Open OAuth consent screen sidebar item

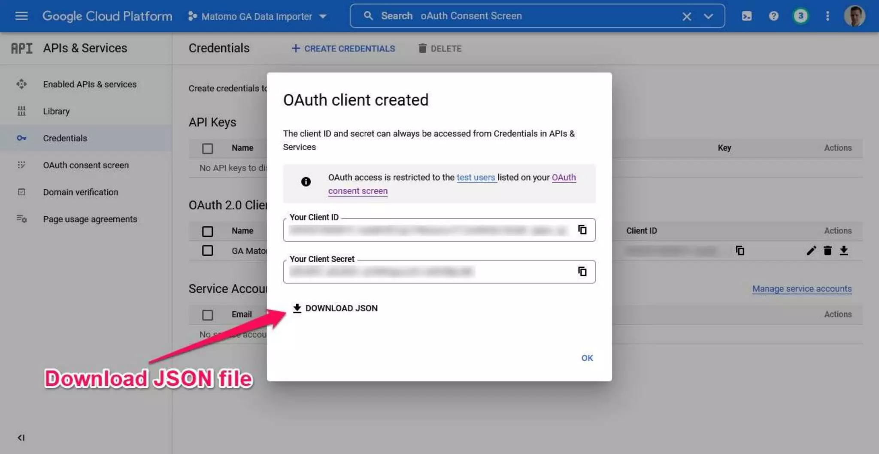pos(86,165)
